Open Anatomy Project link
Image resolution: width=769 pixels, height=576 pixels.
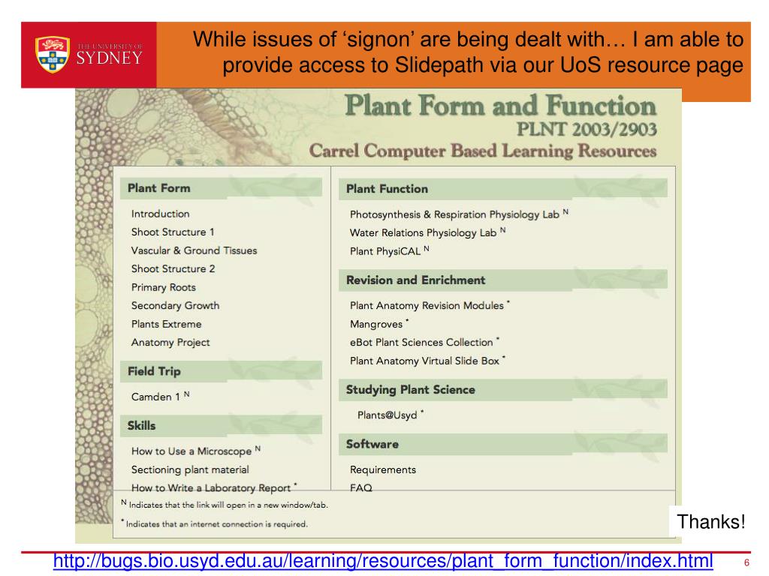click(x=170, y=342)
